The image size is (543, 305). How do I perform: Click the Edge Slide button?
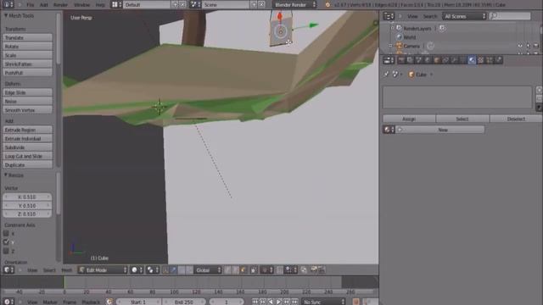click(x=28, y=92)
